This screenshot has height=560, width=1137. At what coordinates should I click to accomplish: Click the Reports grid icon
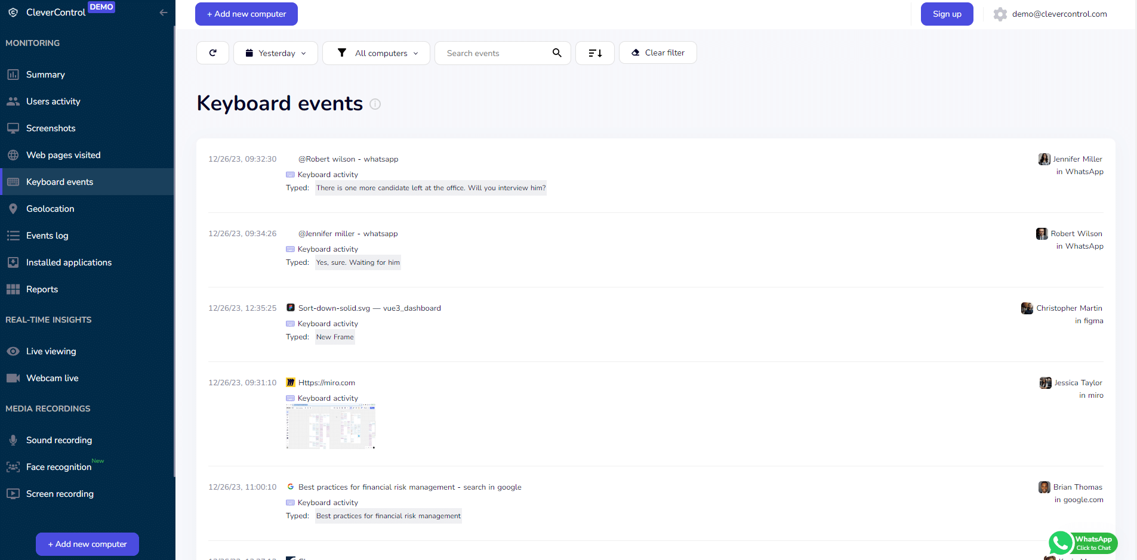point(13,289)
